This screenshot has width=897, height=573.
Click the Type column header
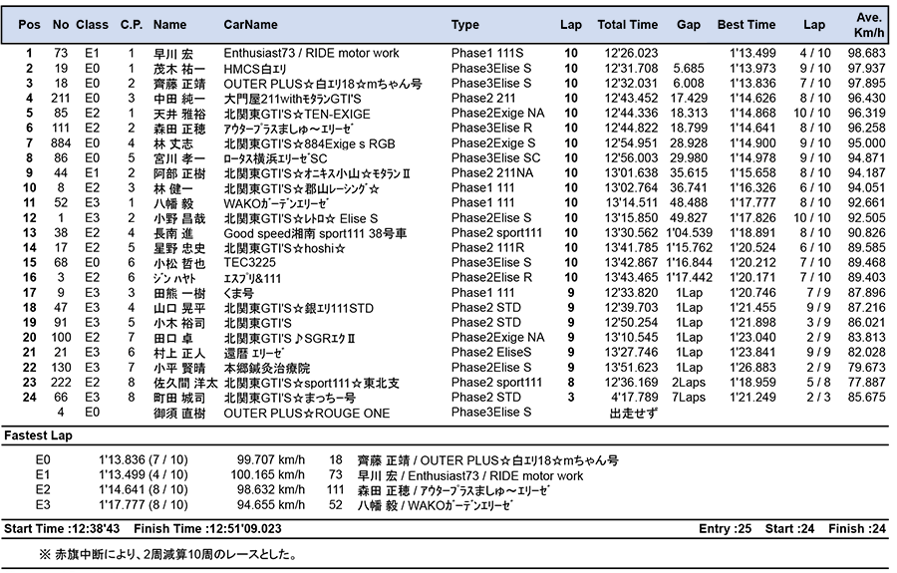[x=464, y=25]
